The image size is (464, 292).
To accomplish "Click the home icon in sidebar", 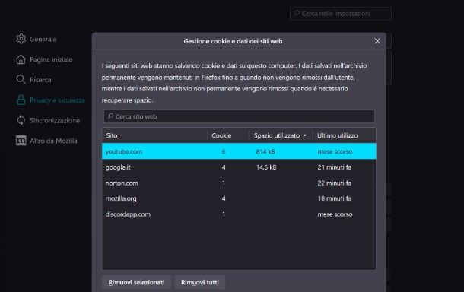I will (21, 59).
